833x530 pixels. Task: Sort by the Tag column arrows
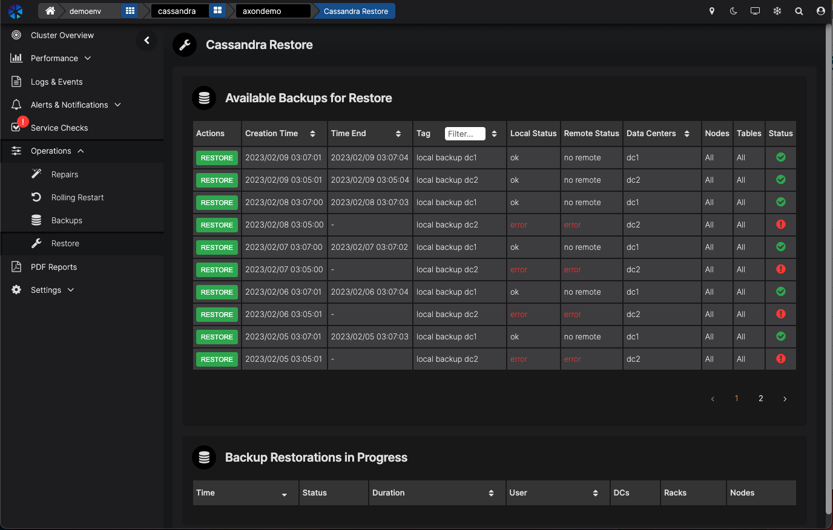(x=495, y=134)
